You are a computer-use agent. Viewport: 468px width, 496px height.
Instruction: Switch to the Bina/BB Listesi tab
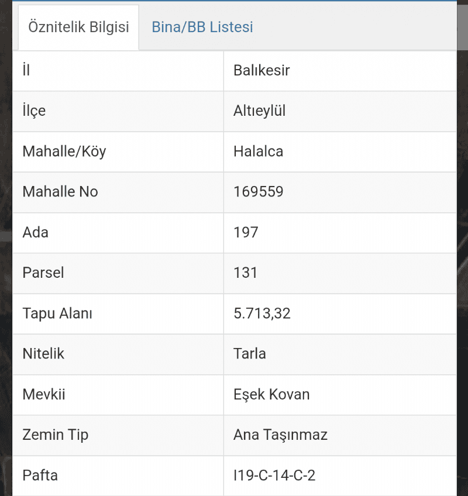click(202, 27)
